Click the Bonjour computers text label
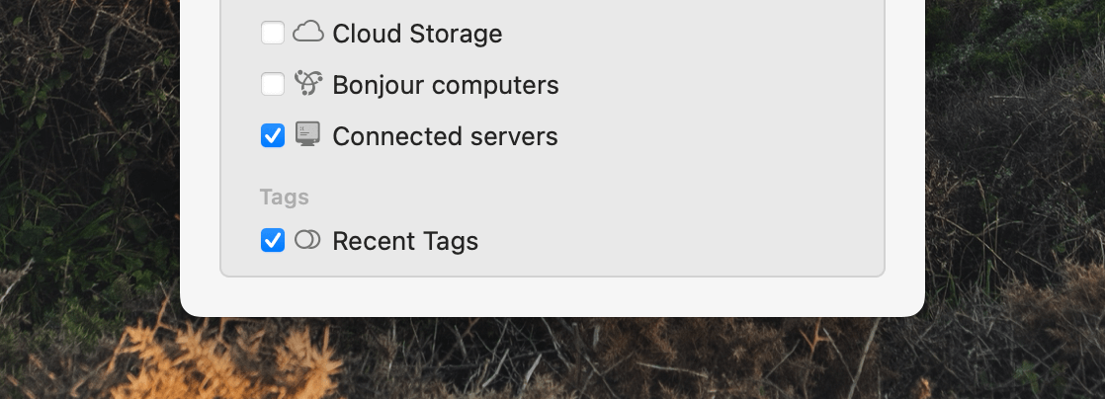This screenshot has height=399, width=1105. (x=446, y=85)
